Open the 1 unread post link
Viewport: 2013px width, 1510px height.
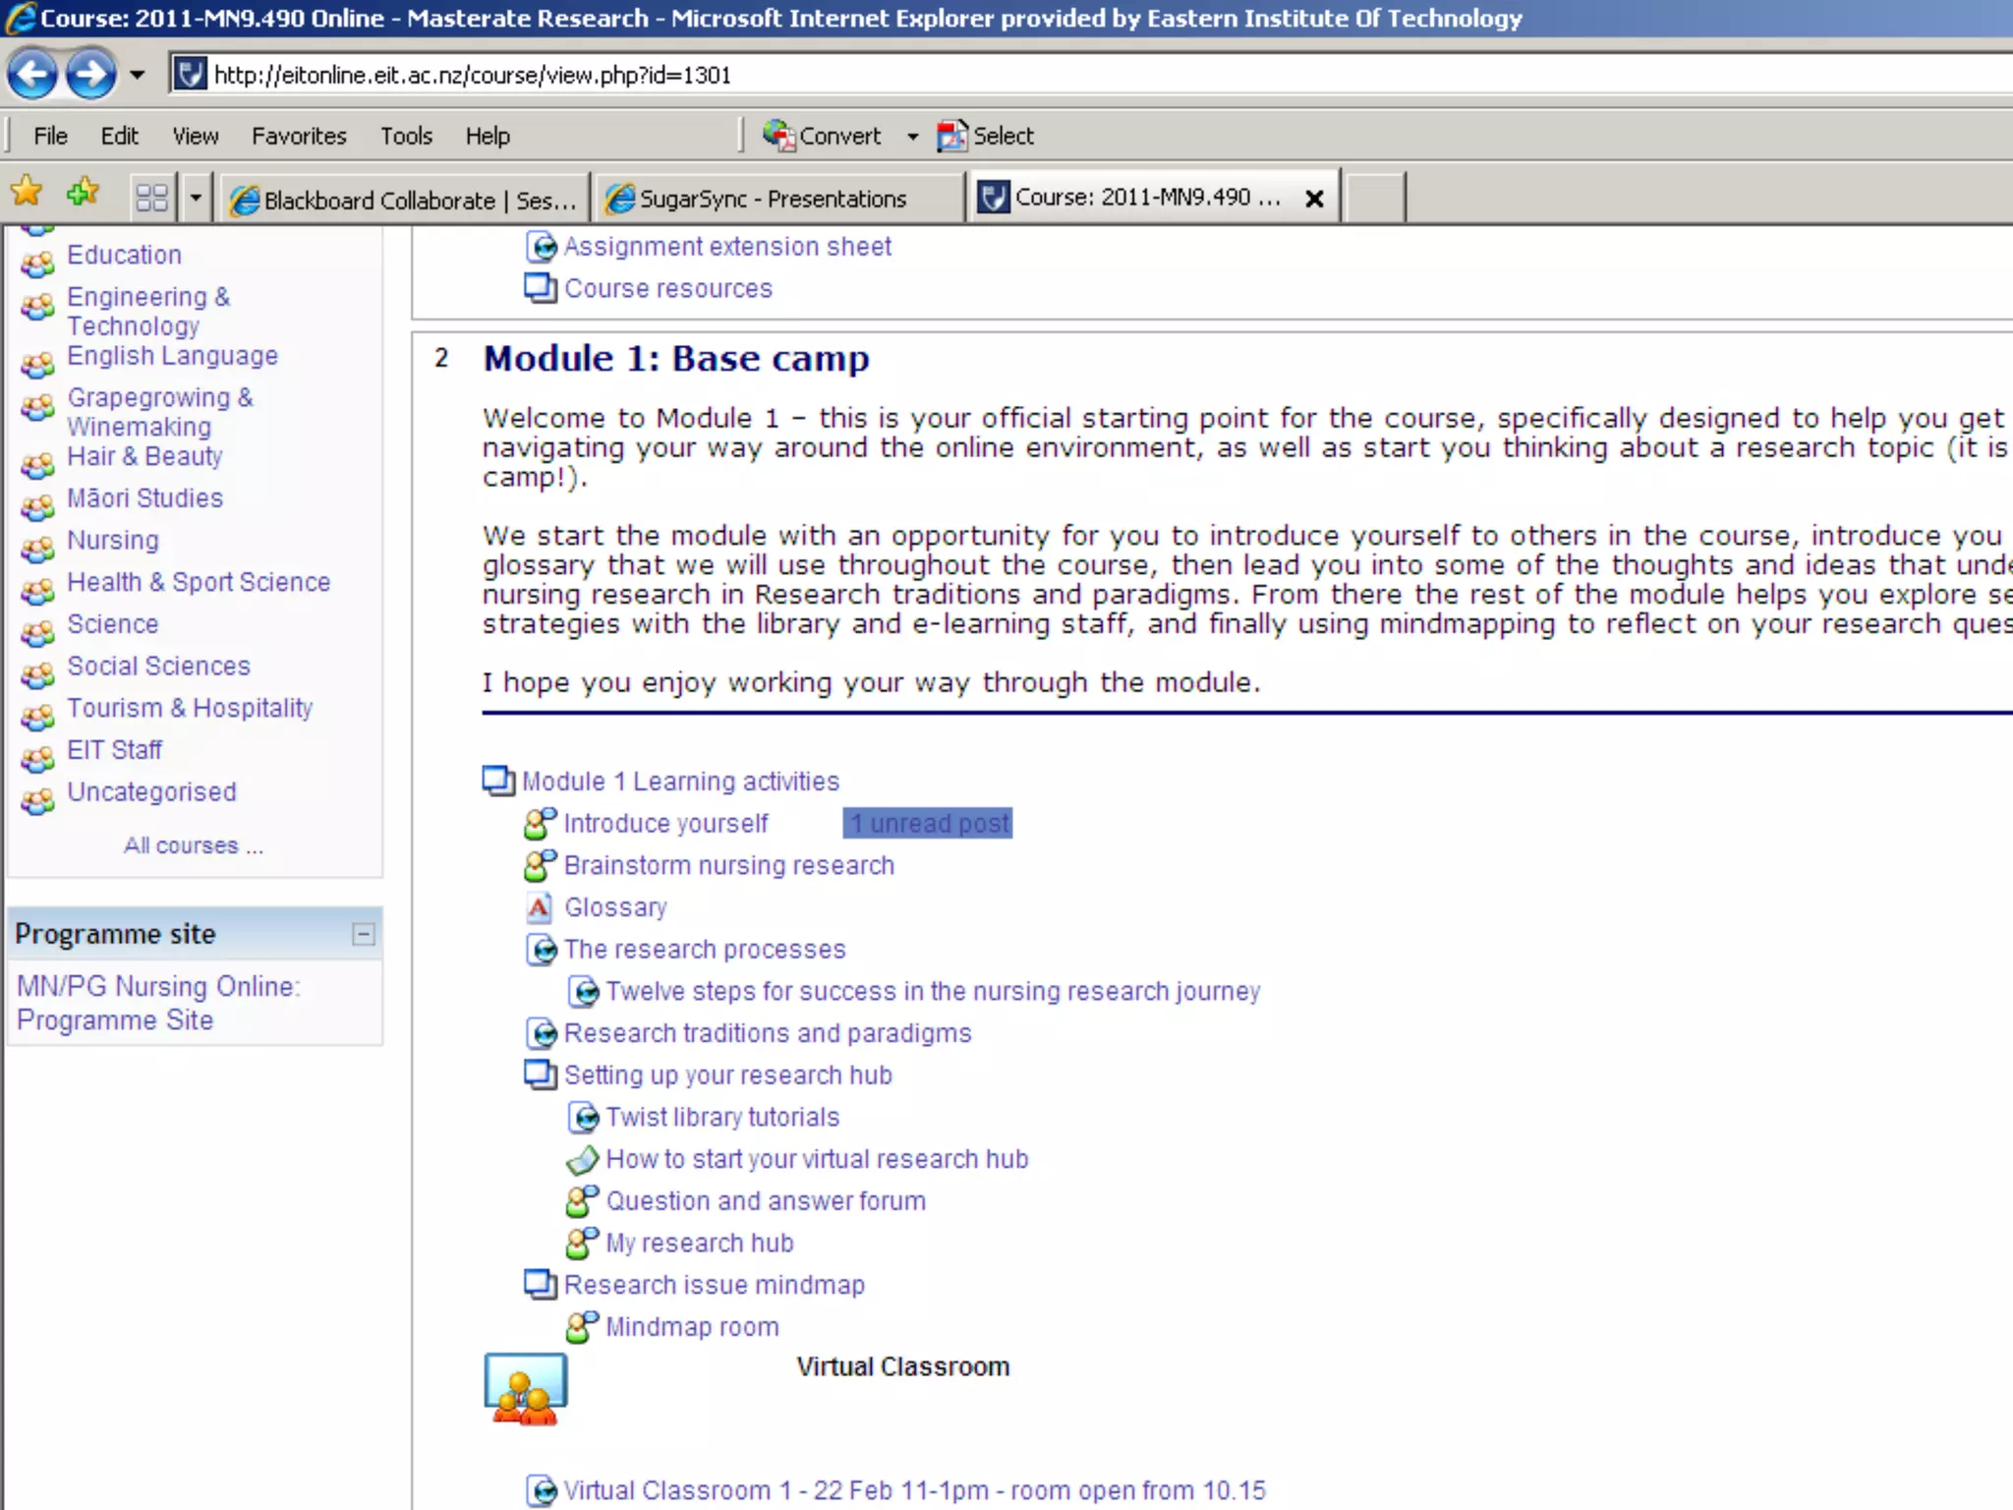(928, 824)
